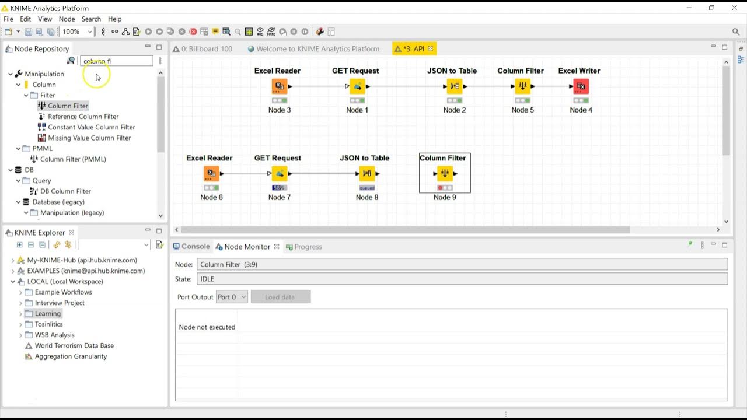Select the GET Request Node 7 icon
This screenshot has height=420, width=747.
[x=280, y=174]
